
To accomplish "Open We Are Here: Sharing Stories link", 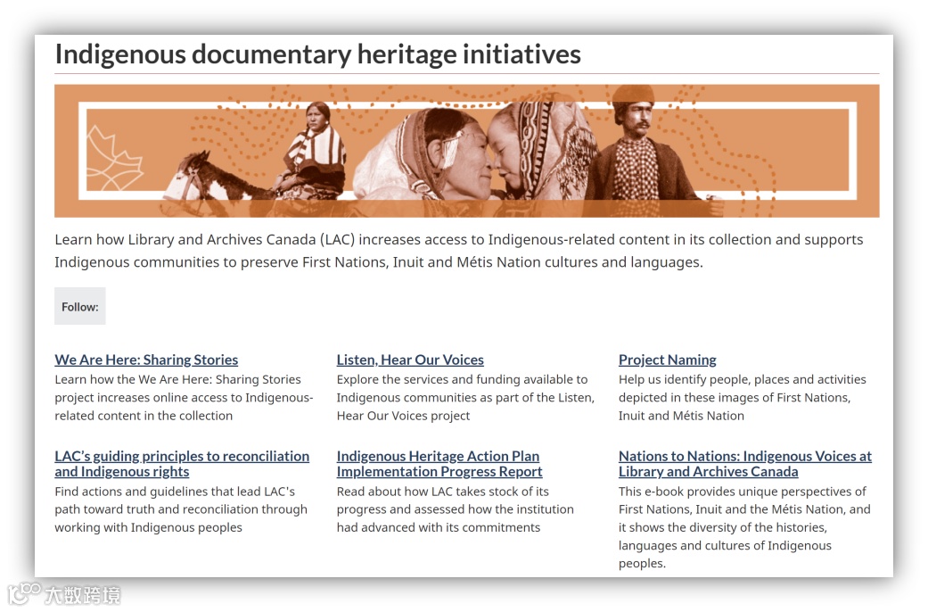I will click(146, 360).
